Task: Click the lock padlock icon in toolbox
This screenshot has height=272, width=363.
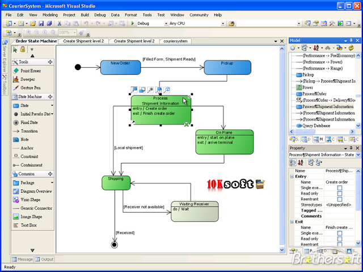Action: pos(23,49)
